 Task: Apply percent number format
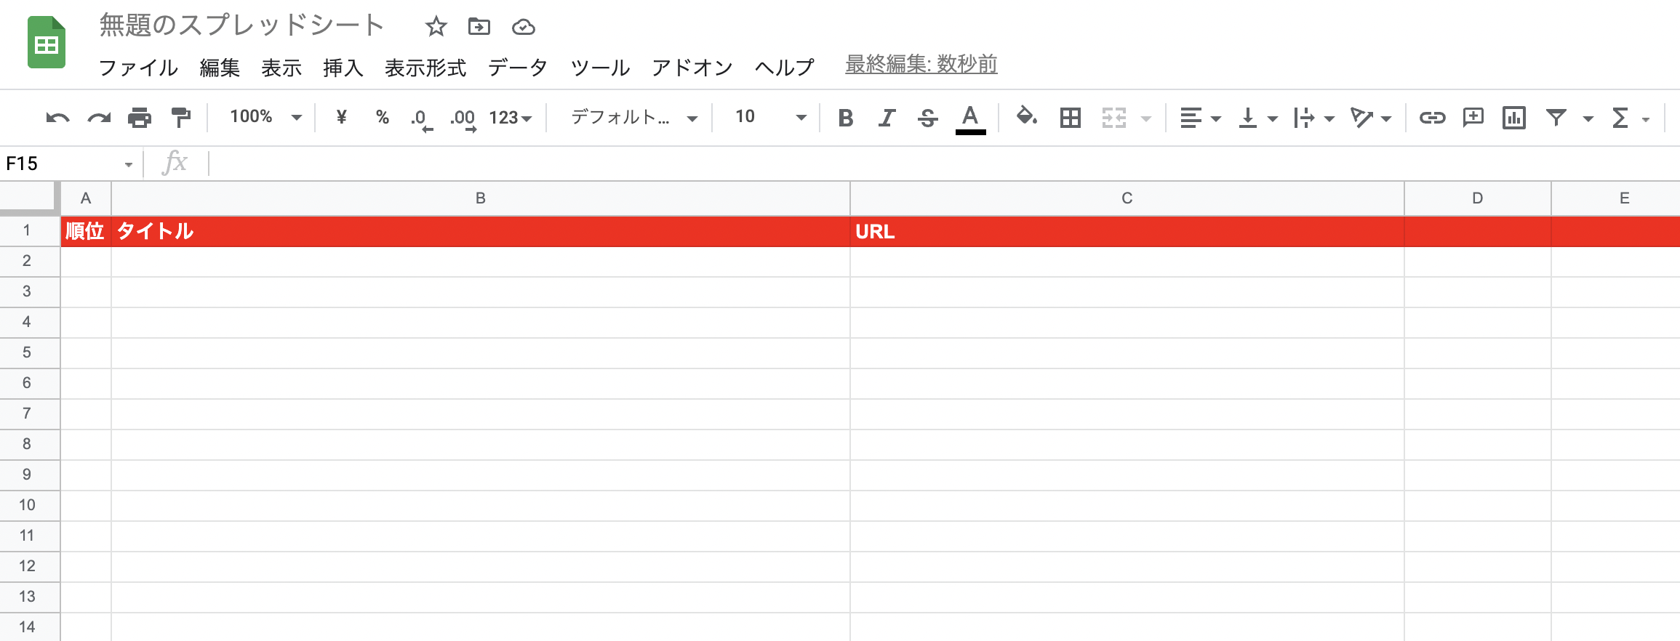point(383,117)
